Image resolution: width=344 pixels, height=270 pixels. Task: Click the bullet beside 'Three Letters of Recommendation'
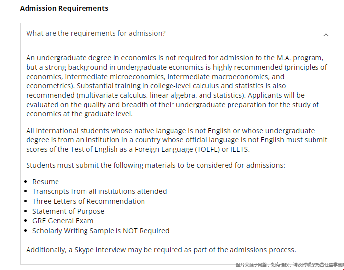point(26,201)
